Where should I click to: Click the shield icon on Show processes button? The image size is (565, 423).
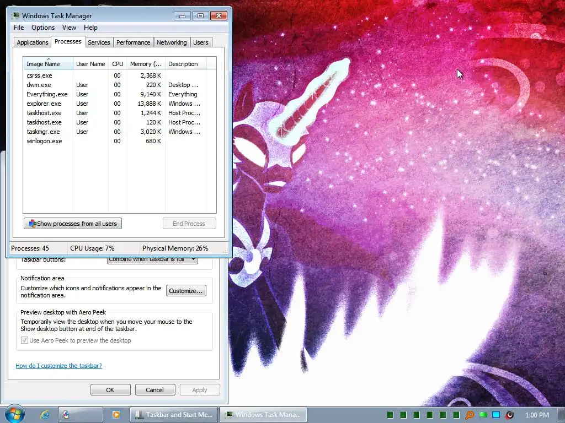[x=33, y=224]
